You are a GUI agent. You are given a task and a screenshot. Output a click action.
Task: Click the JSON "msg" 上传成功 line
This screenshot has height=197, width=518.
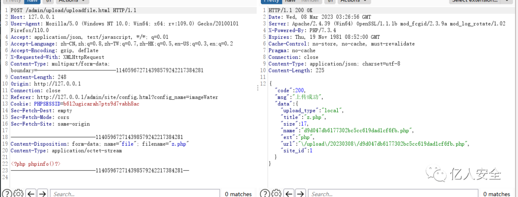(x=299, y=97)
